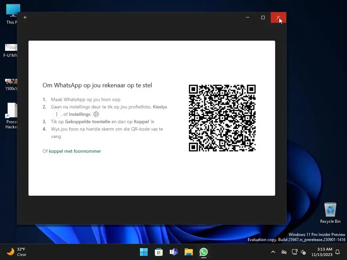The width and height of the screenshot is (347, 260).
Task: Click the three-dot menu icon in step 2
Action: pos(57,114)
